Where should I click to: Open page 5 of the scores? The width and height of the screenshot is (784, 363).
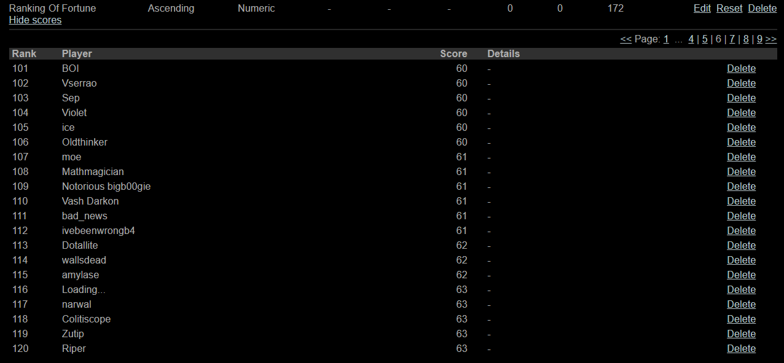705,39
